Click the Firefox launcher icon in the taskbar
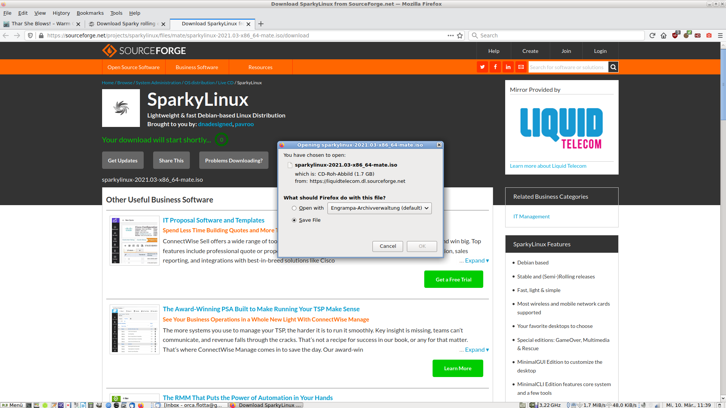The width and height of the screenshot is (726, 408). (141, 405)
